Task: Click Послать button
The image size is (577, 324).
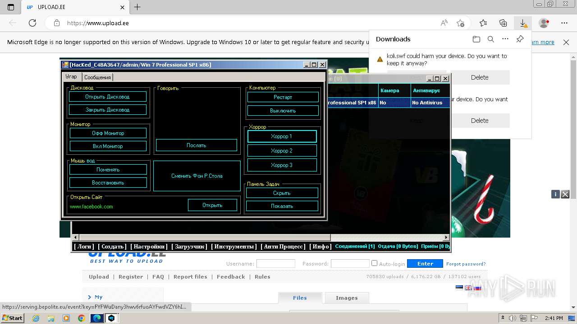Action: pyautogui.click(x=197, y=145)
